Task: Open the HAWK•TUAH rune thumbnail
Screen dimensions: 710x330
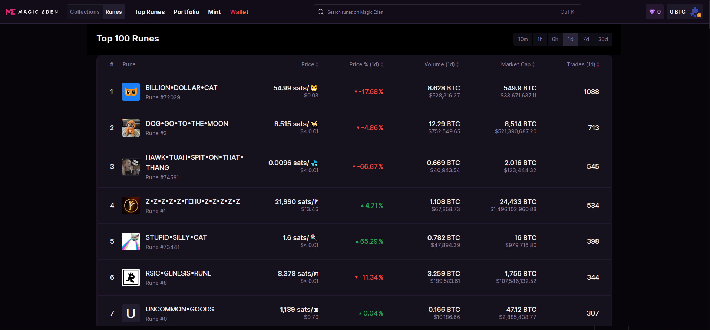Action: click(x=131, y=167)
